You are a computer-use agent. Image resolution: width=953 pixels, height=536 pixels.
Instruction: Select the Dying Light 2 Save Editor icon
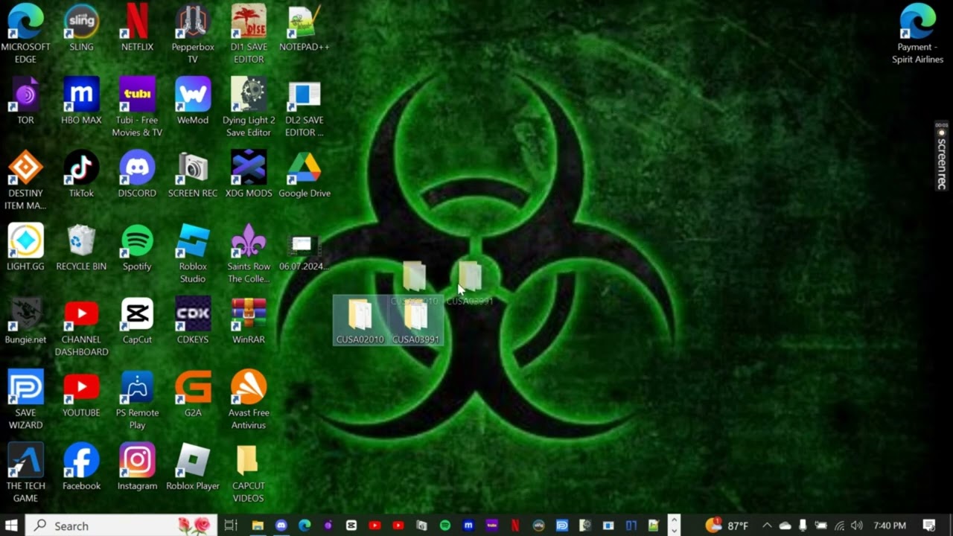(249, 107)
